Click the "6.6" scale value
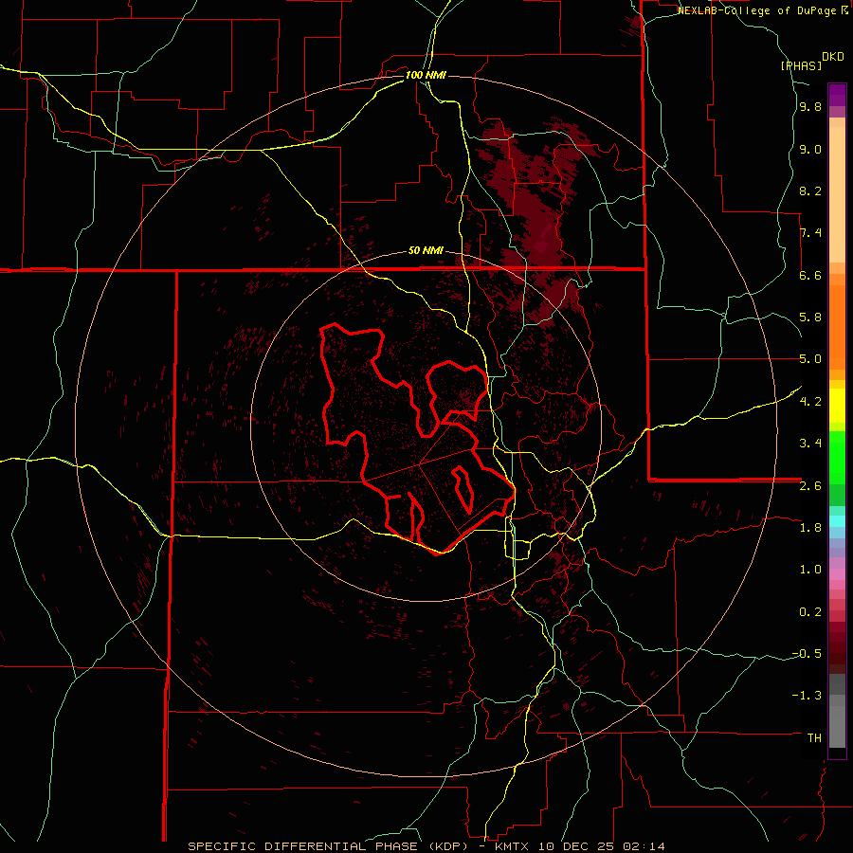The width and height of the screenshot is (853, 853). [810, 275]
